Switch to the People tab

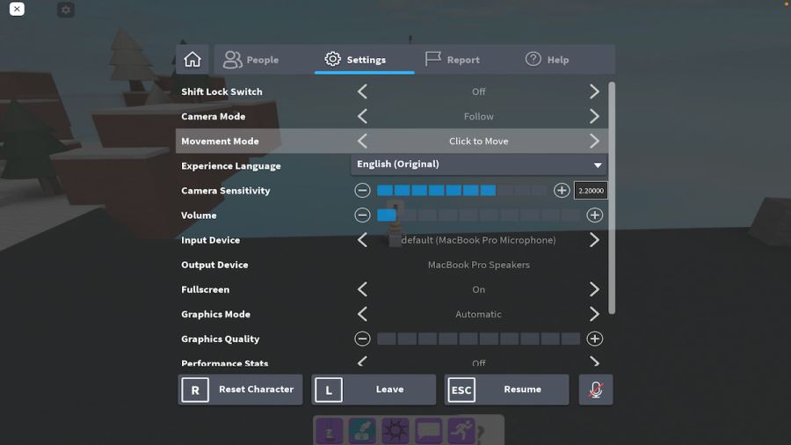tap(250, 60)
